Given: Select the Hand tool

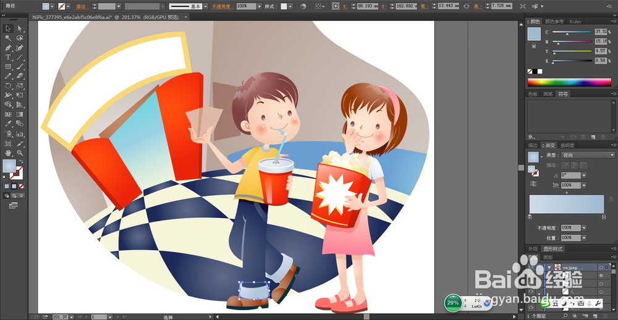Looking at the screenshot, I should (8, 153).
